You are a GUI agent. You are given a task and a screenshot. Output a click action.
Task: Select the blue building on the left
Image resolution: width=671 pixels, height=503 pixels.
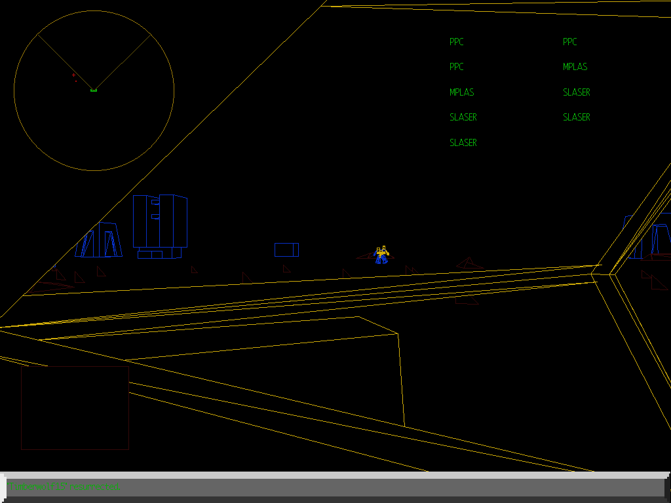pyautogui.click(x=98, y=242)
